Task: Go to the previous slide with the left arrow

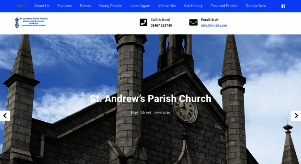Action: click(x=5, y=116)
